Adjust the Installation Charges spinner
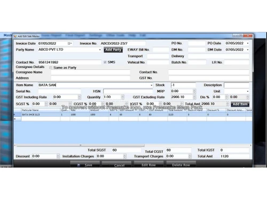 (124, 156)
